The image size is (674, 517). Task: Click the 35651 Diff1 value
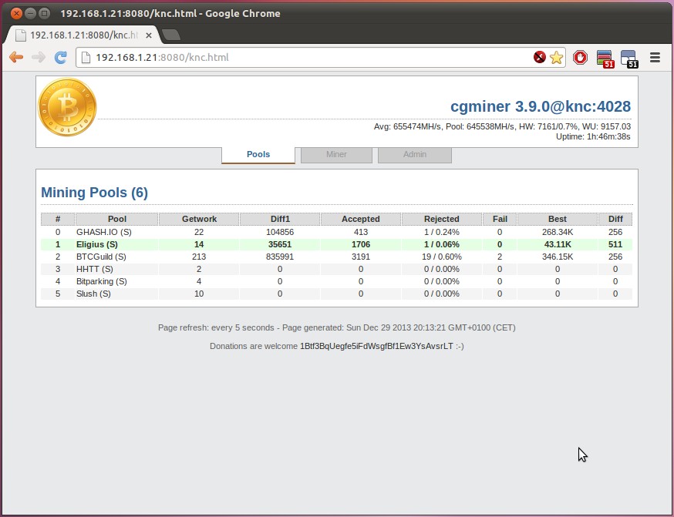pyautogui.click(x=280, y=244)
